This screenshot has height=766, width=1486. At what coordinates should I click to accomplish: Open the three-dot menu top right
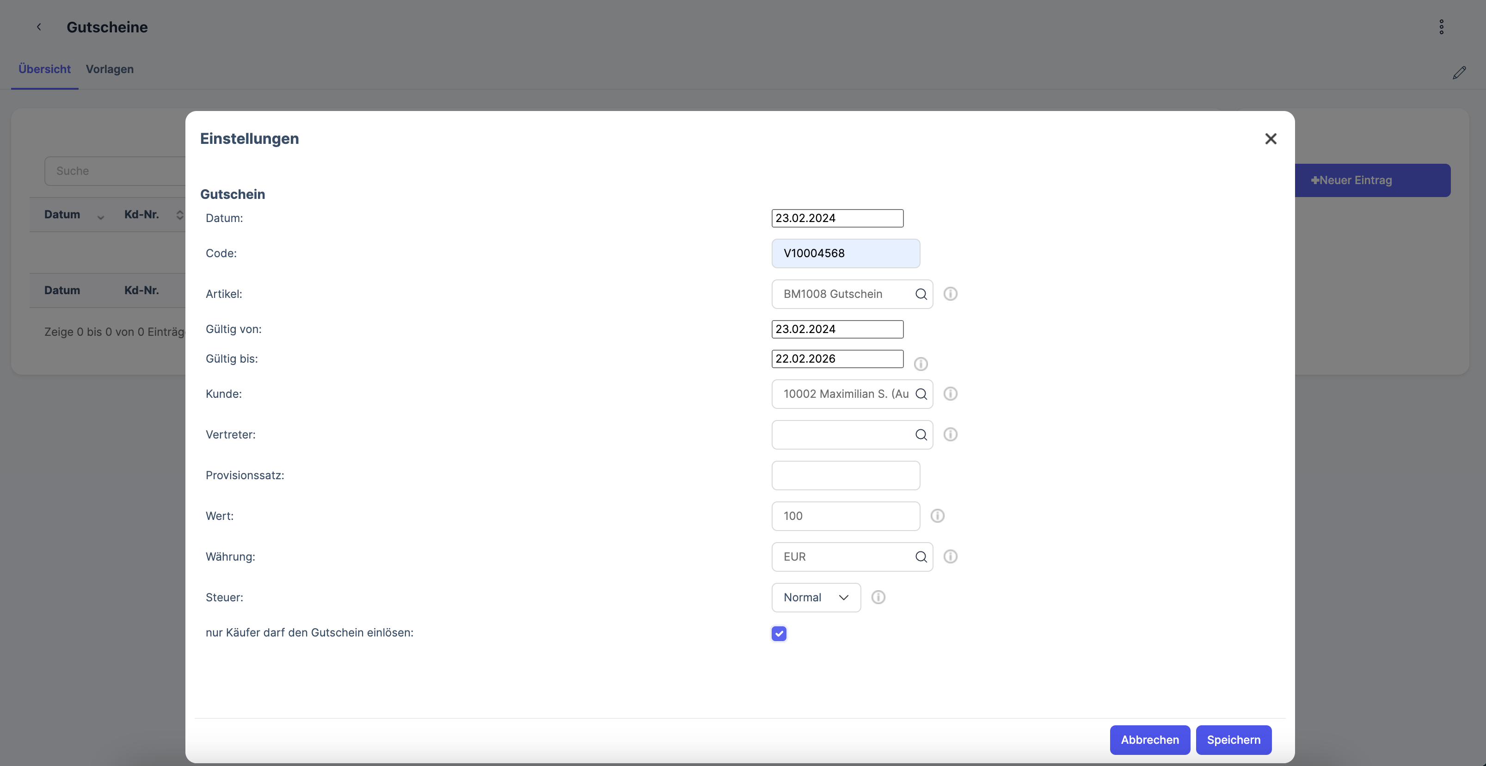1441,27
